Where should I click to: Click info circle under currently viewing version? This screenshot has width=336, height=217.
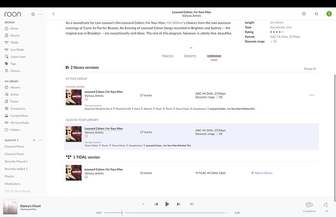86,99
